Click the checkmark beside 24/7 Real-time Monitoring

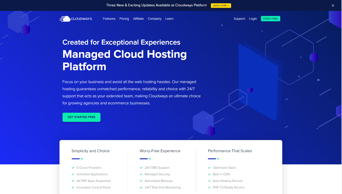pos(141,187)
